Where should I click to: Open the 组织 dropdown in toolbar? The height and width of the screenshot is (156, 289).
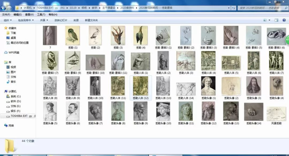click(8, 20)
